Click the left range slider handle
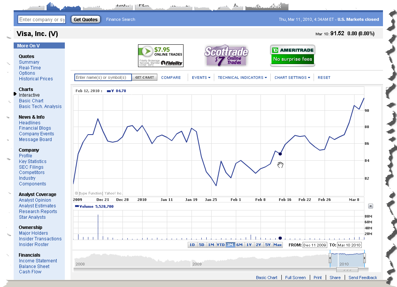This screenshot has height=287, width=397. [x=330, y=258]
